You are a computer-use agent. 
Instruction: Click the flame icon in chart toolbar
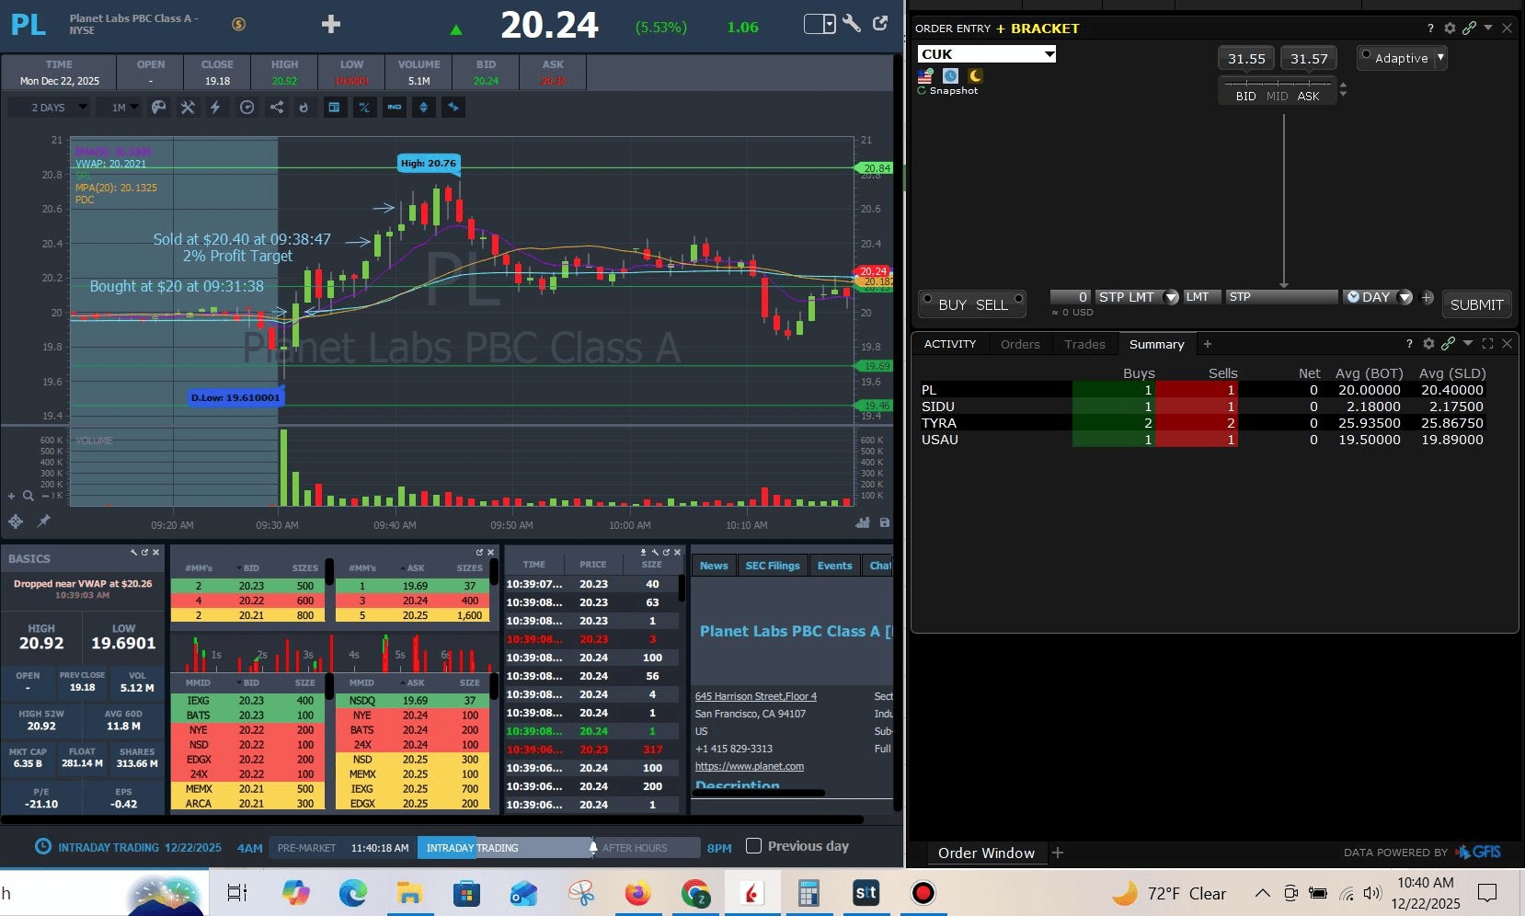[304, 108]
